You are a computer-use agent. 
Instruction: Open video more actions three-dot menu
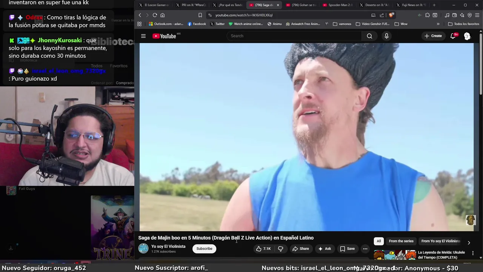point(365,249)
